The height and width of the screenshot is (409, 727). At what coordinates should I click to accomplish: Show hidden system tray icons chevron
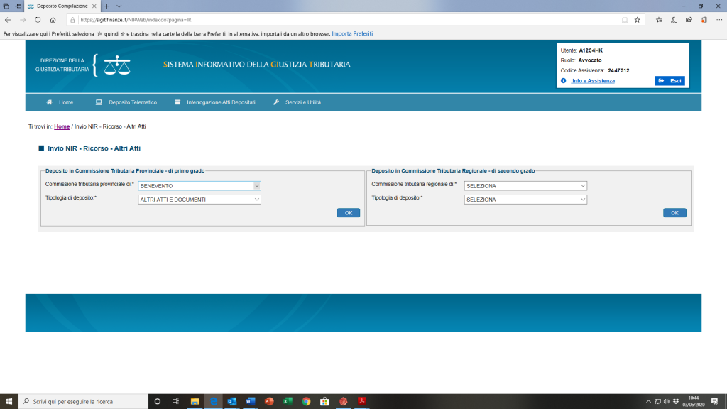click(x=648, y=402)
